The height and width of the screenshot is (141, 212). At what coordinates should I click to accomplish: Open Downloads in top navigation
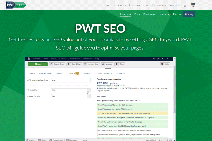[x=159, y=5]
